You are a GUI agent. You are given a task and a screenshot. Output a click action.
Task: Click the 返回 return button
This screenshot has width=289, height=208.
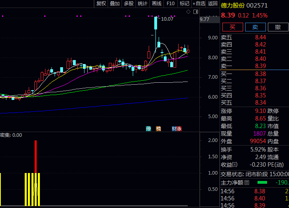click(212, 4)
